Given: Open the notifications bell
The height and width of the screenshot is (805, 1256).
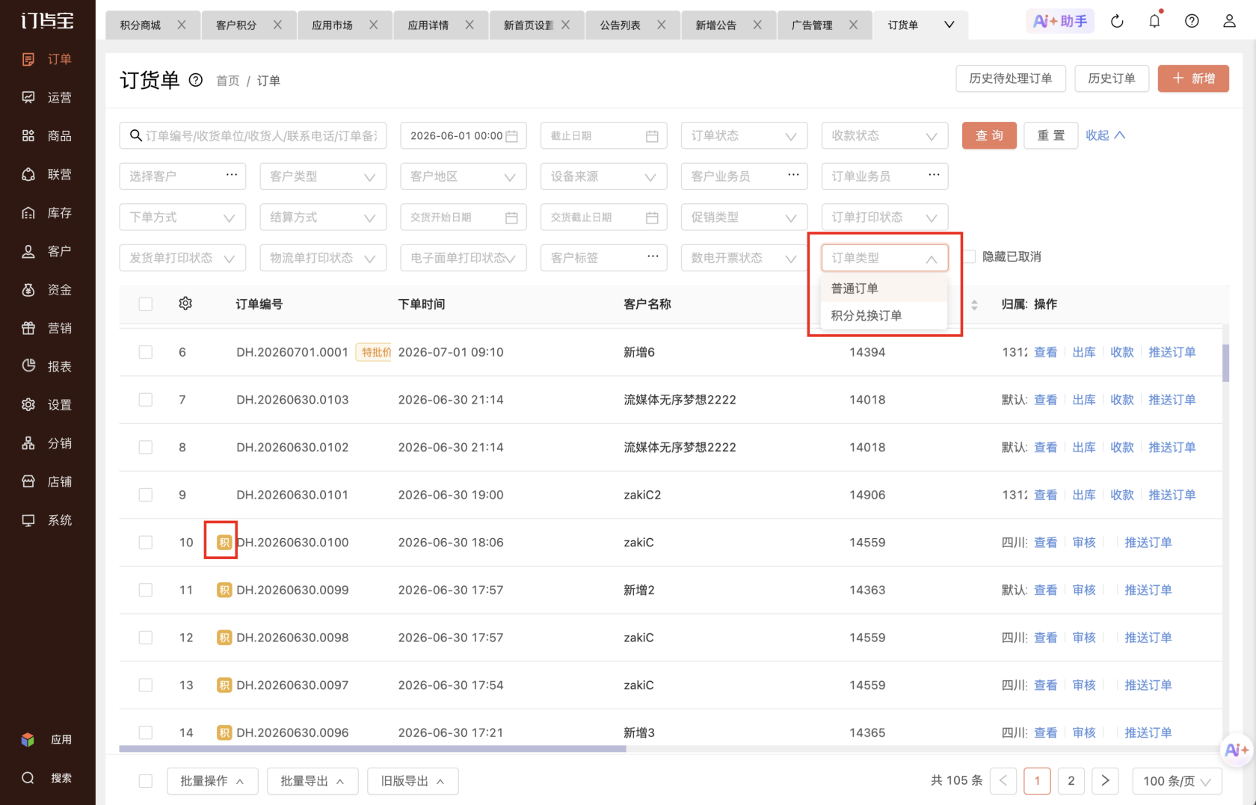Looking at the screenshot, I should pyautogui.click(x=1154, y=22).
